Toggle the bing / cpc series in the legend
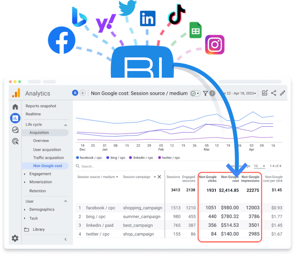This screenshot has height=255, width=295. (116, 157)
